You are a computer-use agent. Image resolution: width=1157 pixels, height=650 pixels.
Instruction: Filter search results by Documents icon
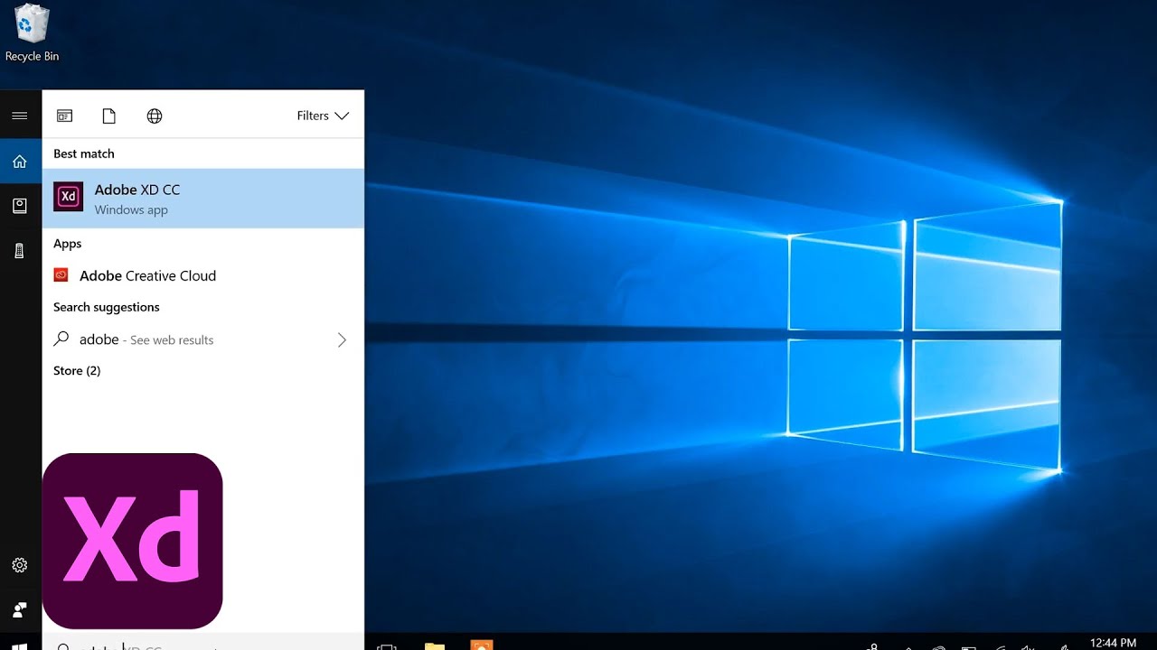(109, 116)
